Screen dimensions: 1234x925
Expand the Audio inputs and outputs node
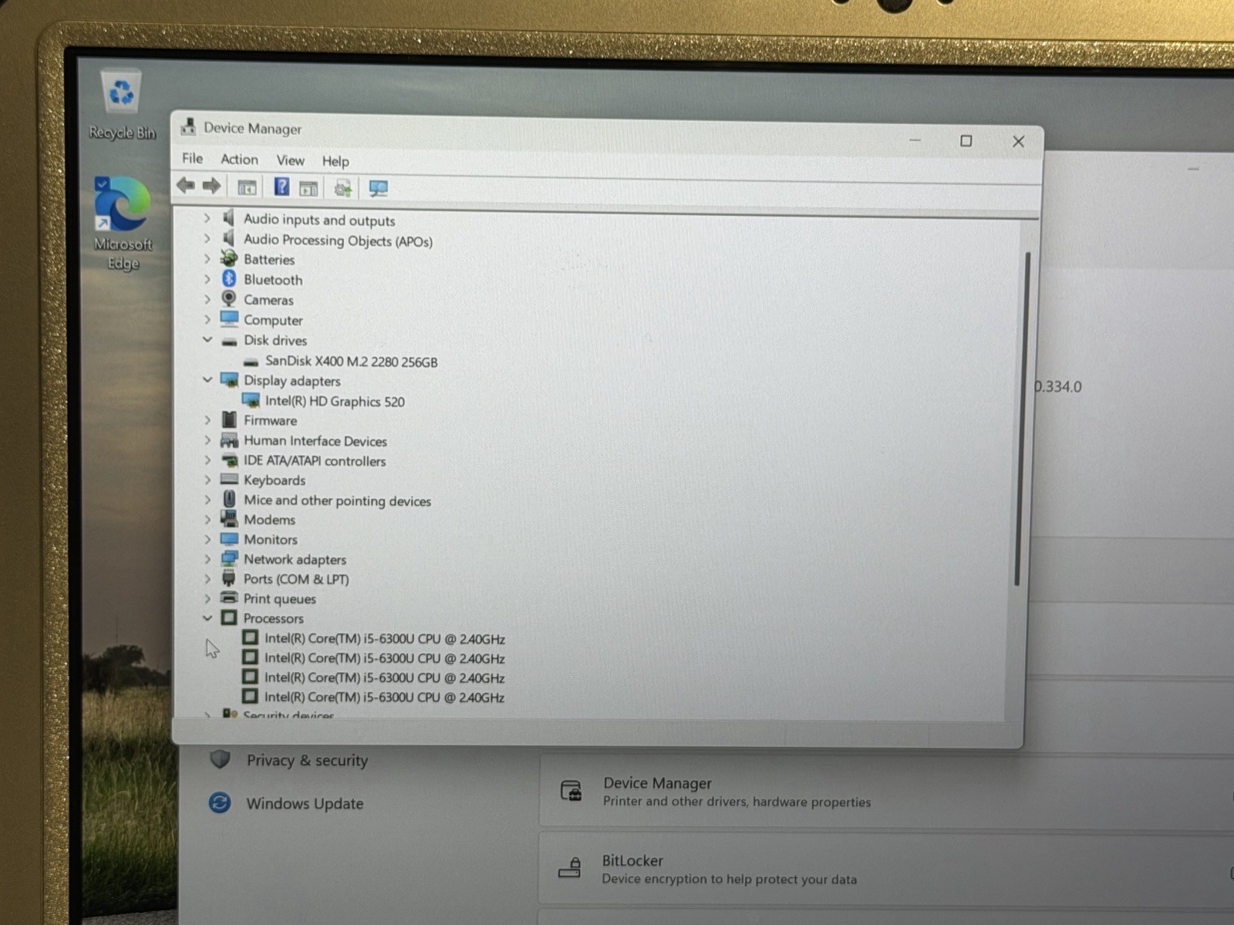coord(207,218)
